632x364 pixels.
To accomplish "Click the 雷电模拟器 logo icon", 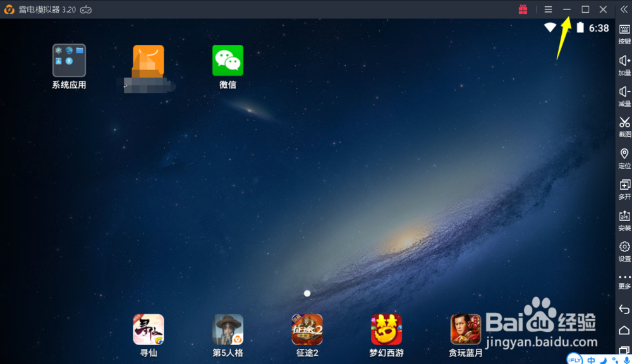I will click(9, 9).
